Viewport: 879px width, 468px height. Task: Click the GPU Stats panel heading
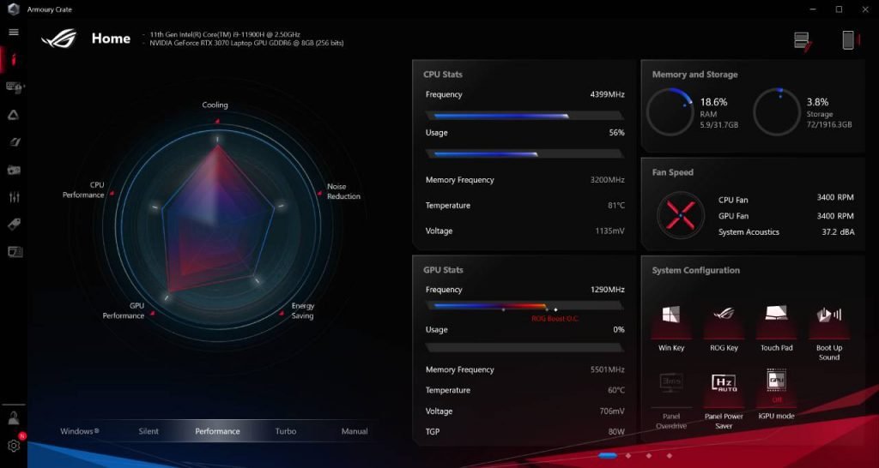click(444, 270)
